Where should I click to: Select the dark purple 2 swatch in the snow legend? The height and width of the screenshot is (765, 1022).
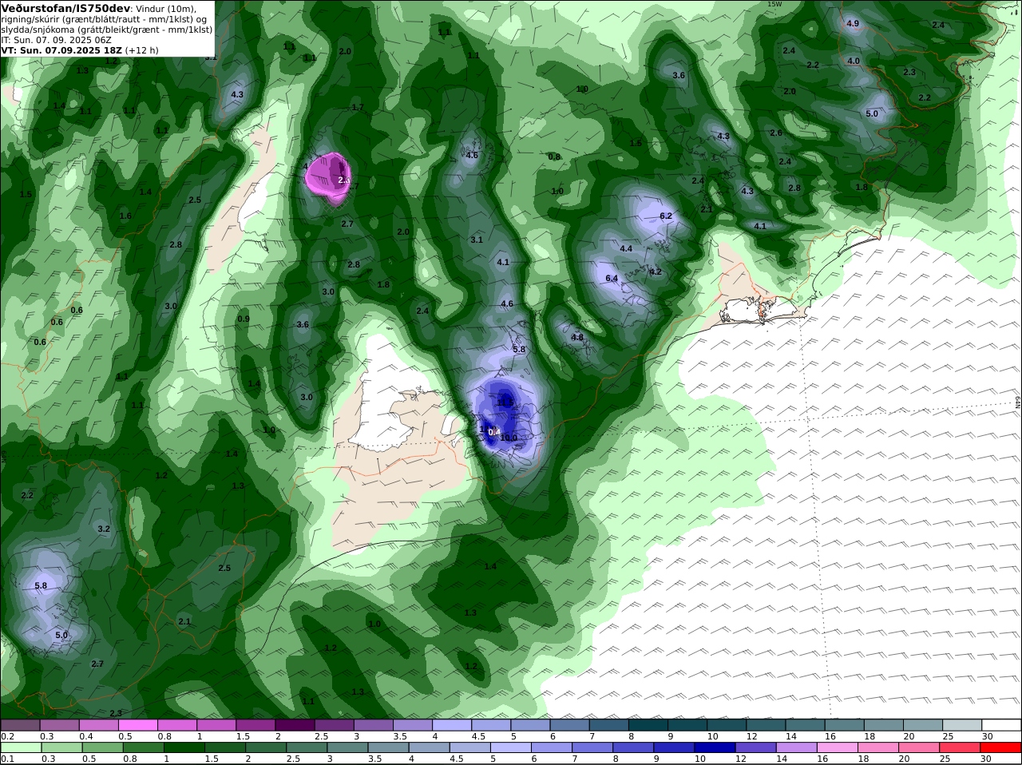[295, 725]
